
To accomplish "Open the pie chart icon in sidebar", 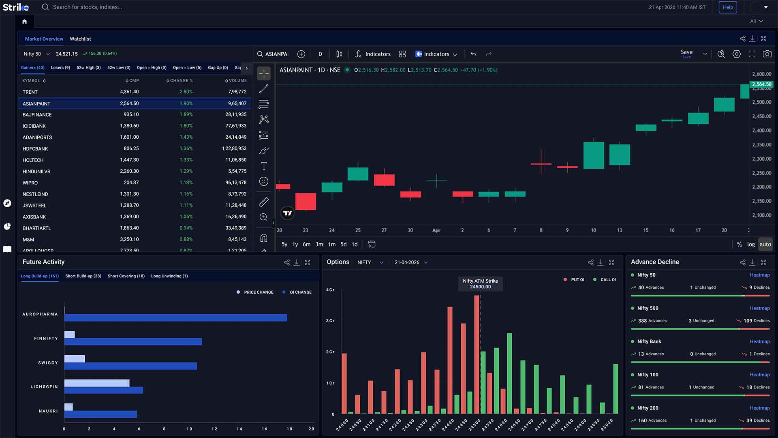I will click(x=7, y=226).
